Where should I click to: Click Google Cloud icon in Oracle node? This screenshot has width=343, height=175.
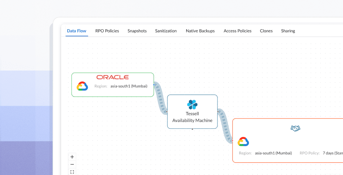[82, 86]
